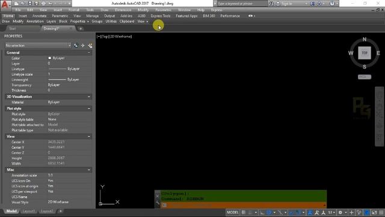Click the WCS button below ViewCube
The height and width of the screenshot is (217, 385).
pos(365,77)
